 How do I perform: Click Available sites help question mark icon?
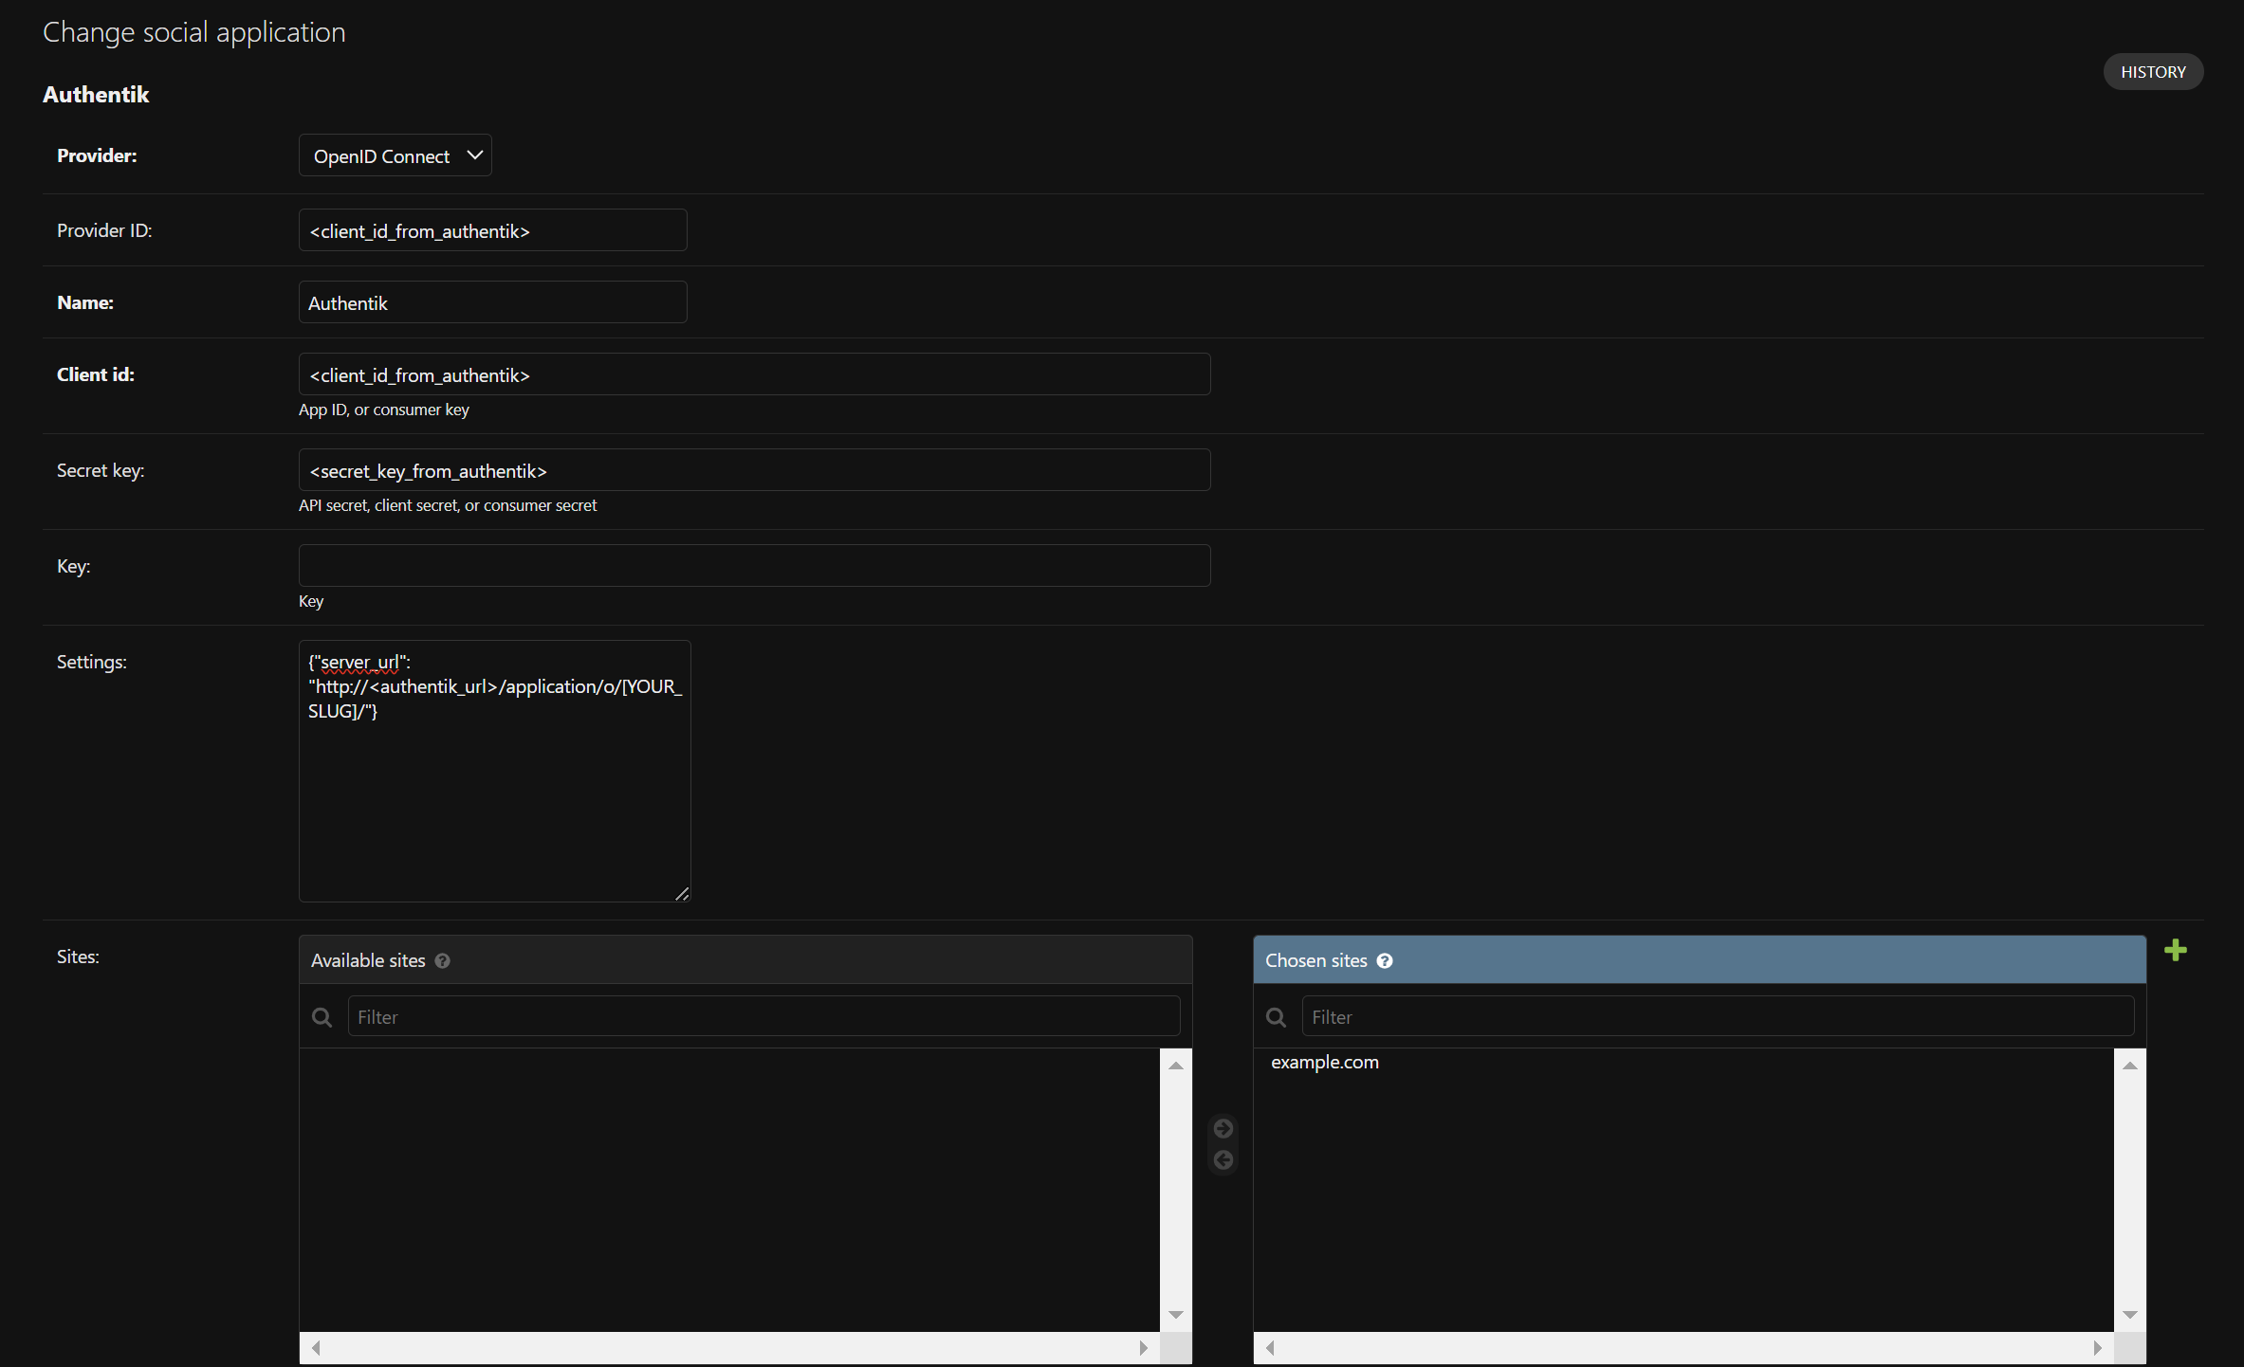coord(442,961)
